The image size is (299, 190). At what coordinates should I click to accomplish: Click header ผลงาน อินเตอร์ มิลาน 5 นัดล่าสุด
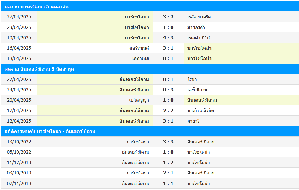pyautogui.click(x=39, y=69)
